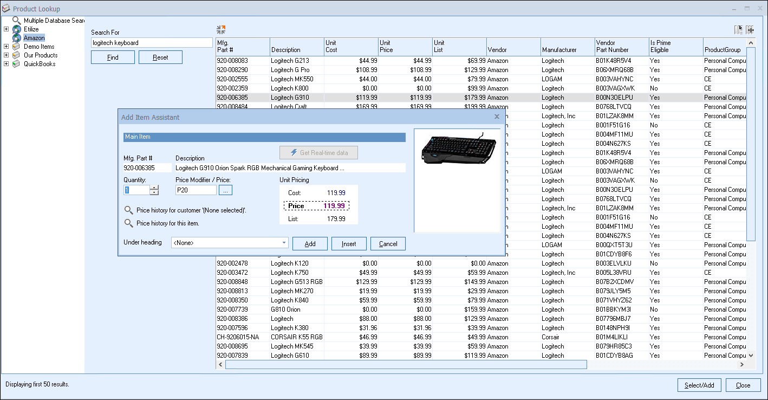The width and height of the screenshot is (768, 400).
Task: Close the Add Item Assistant dialog with X
Action: 497,117
